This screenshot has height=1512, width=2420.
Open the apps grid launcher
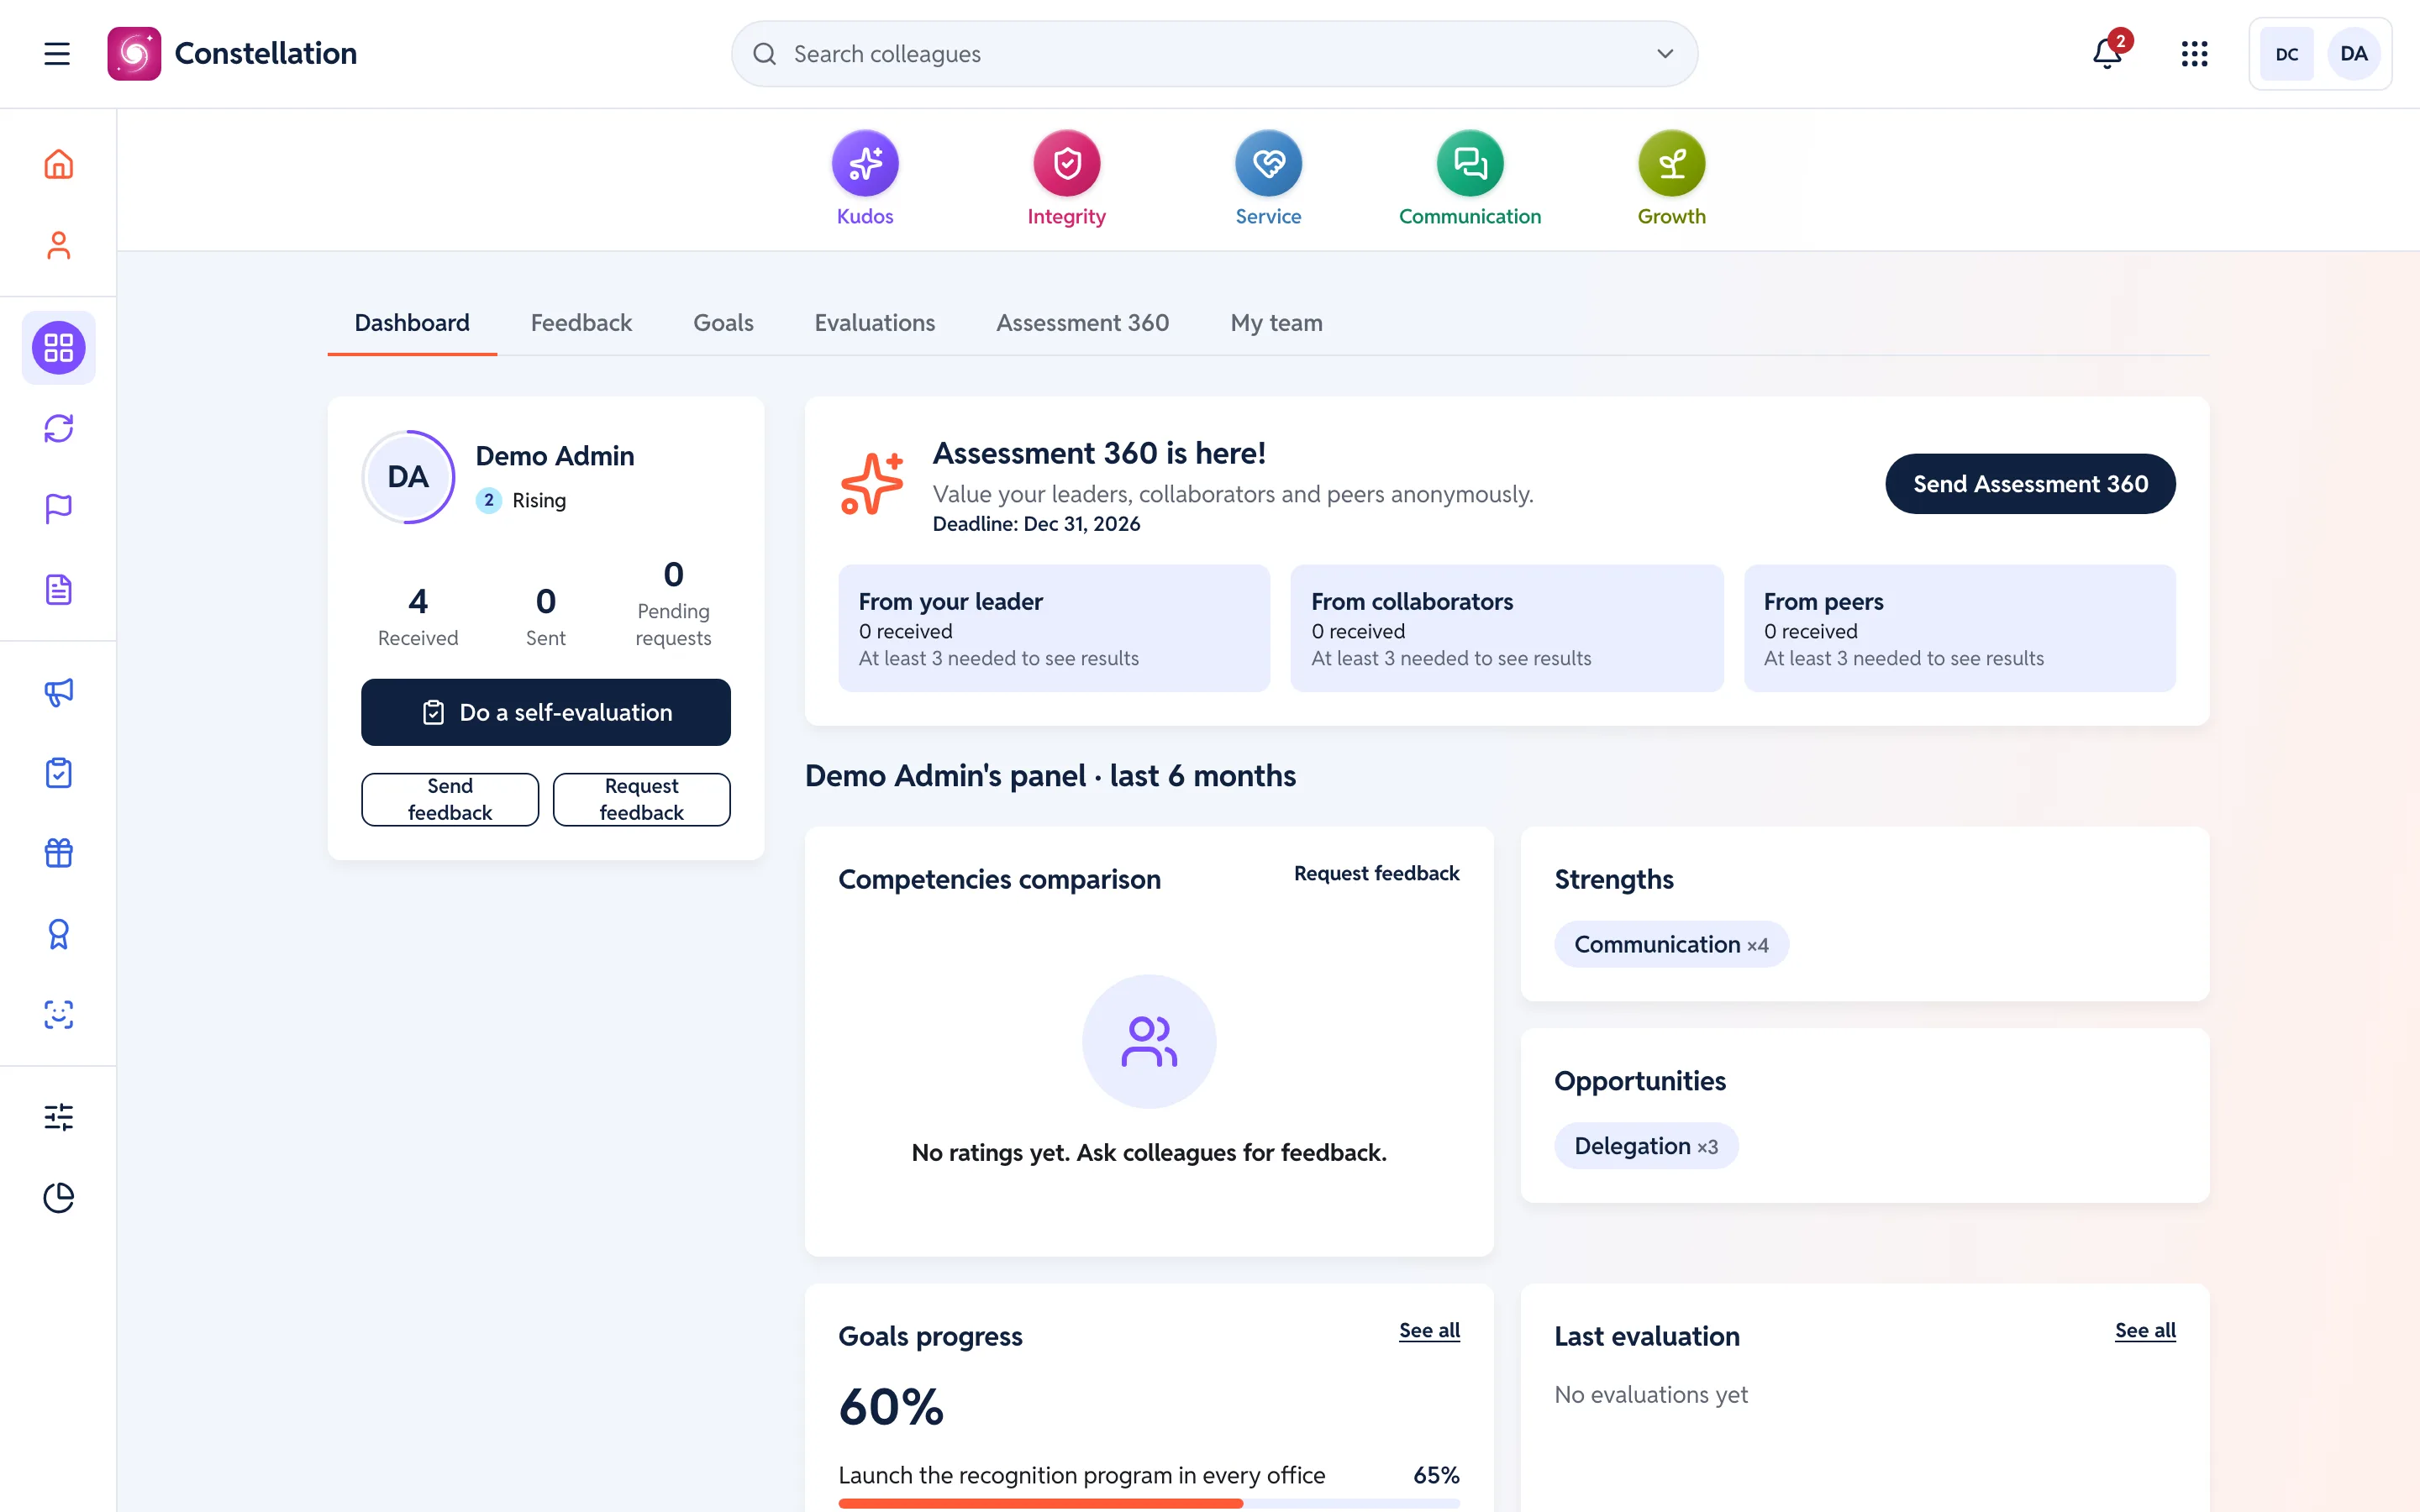(x=2194, y=54)
